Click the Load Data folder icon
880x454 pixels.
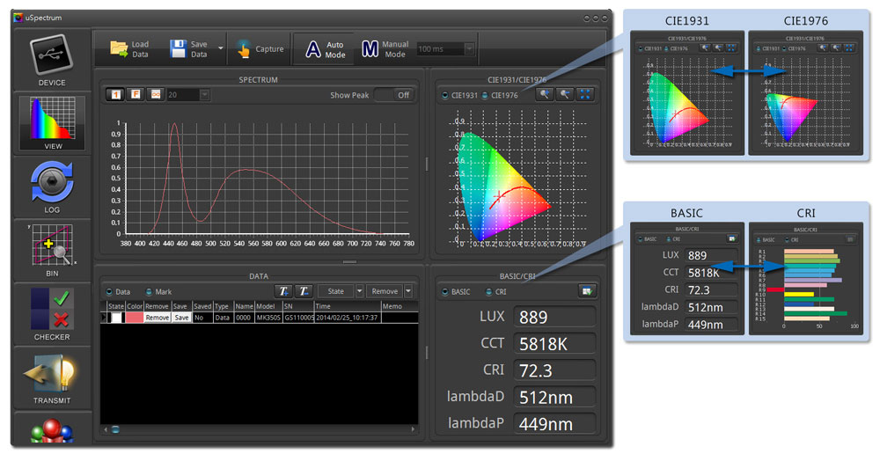click(119, 49)
